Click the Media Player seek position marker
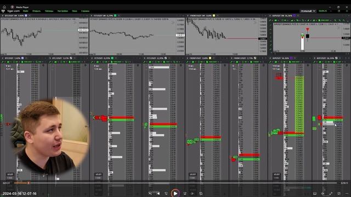 coord(29,183)
